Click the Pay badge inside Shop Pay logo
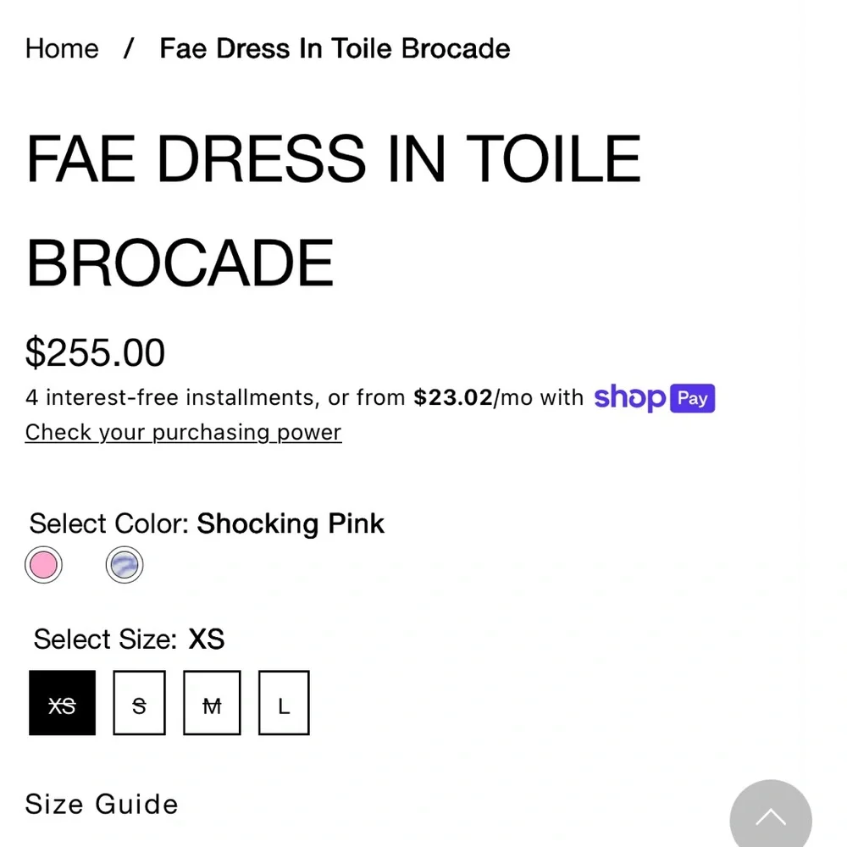 (694, 397)
